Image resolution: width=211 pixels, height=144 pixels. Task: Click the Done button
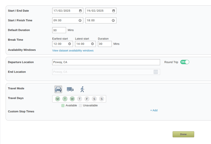pyautogui.click(x=183, y=134)
